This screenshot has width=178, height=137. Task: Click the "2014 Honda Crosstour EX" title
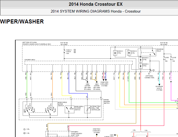96,4
